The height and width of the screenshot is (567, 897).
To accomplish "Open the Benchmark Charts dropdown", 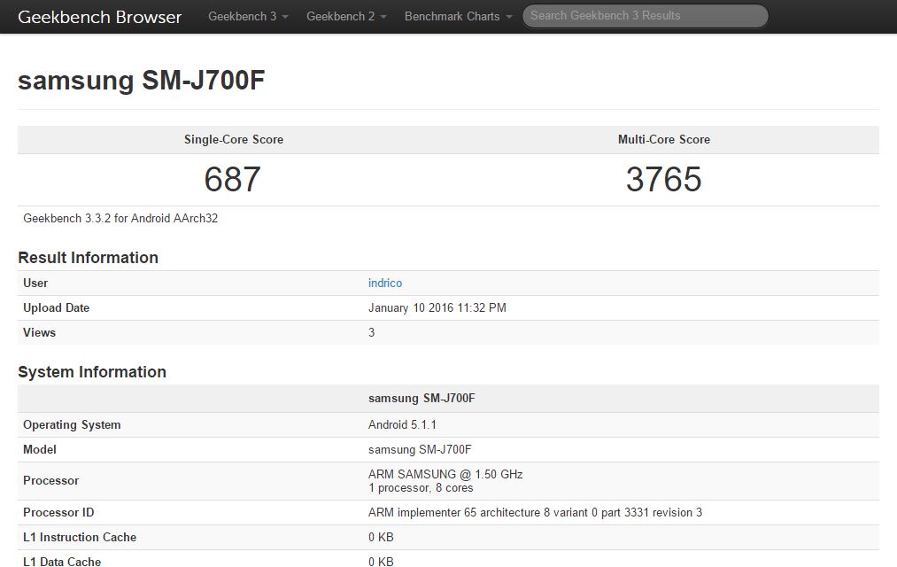I will 458,16.
